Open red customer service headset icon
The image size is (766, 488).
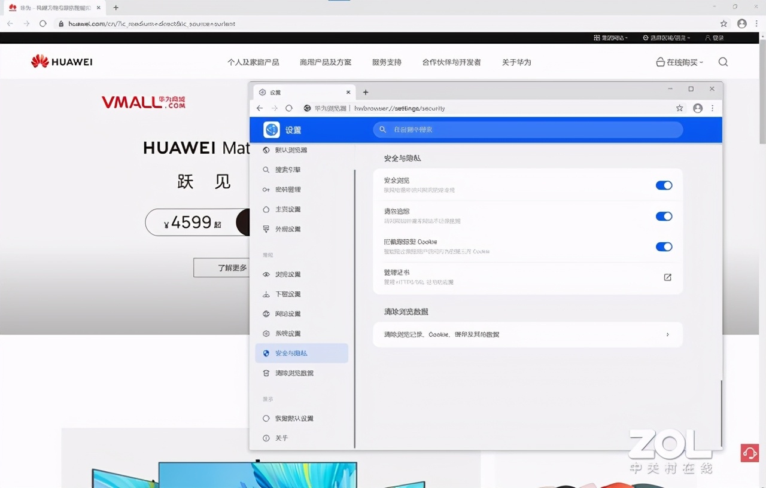[750, 453]
